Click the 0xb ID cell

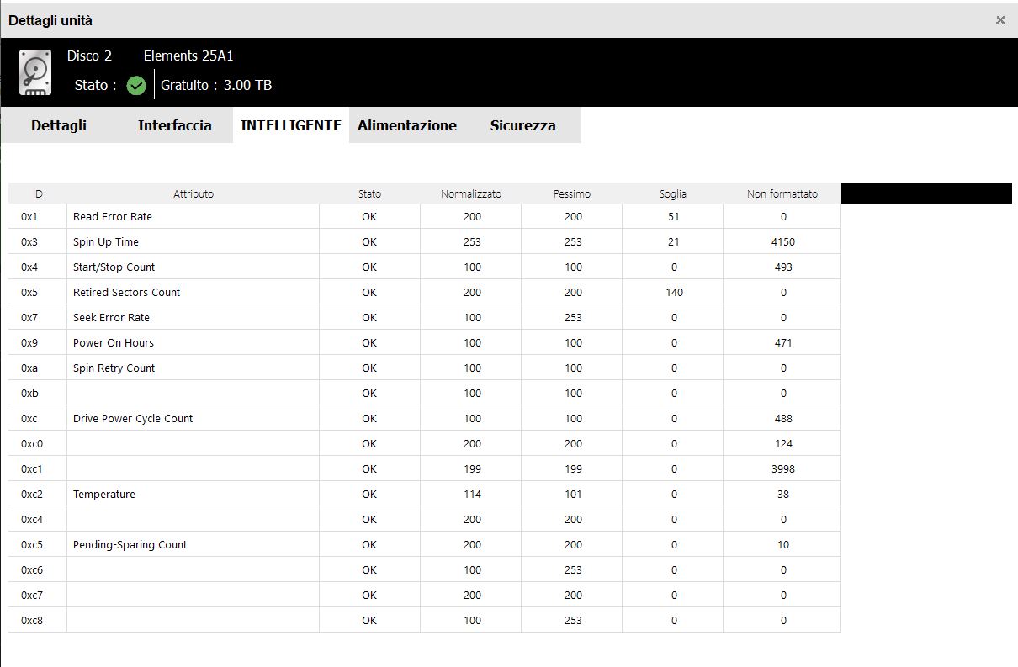38,393
